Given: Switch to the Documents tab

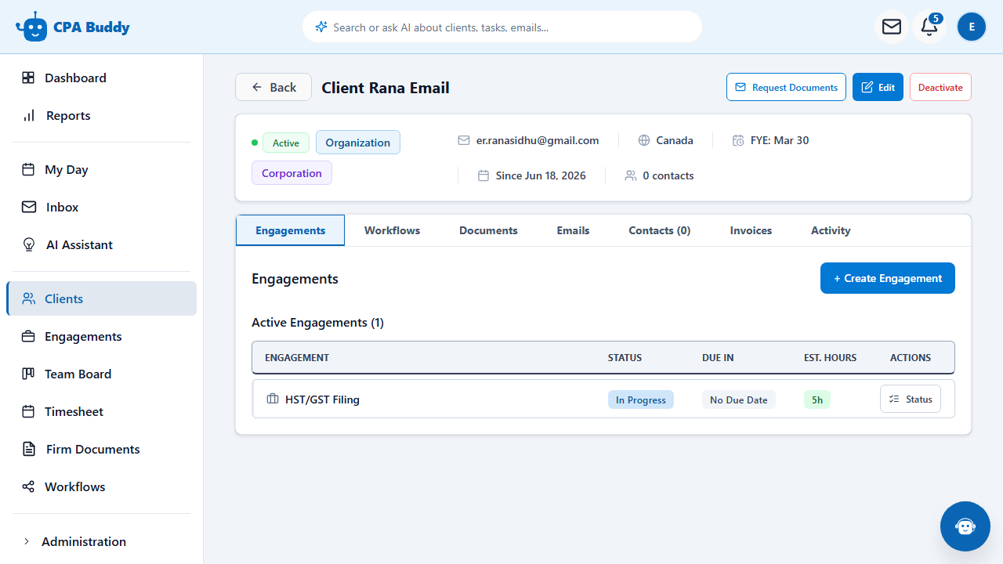Looking at the screenshot, I should [488, 230].
